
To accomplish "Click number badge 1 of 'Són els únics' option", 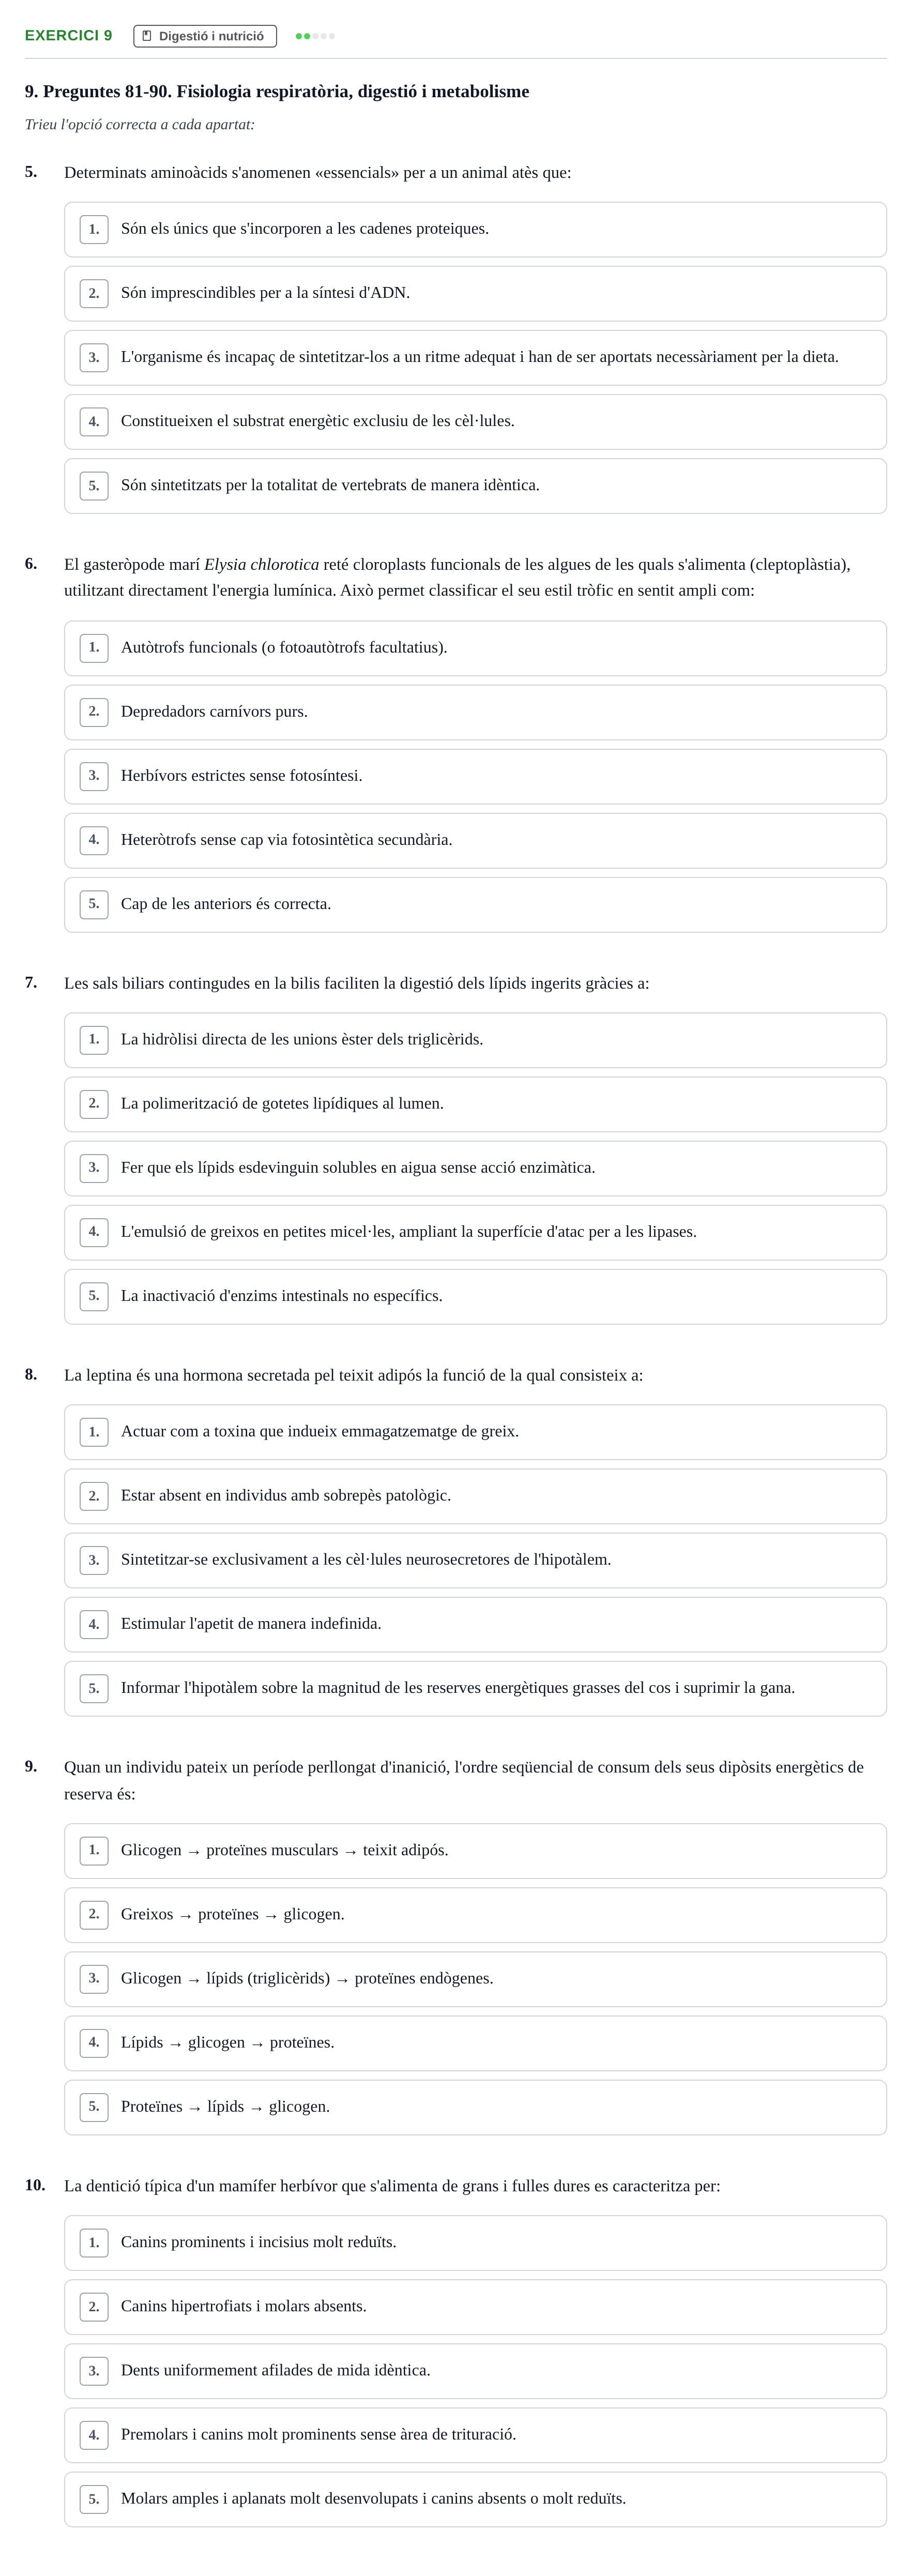I will pos(94,229).
